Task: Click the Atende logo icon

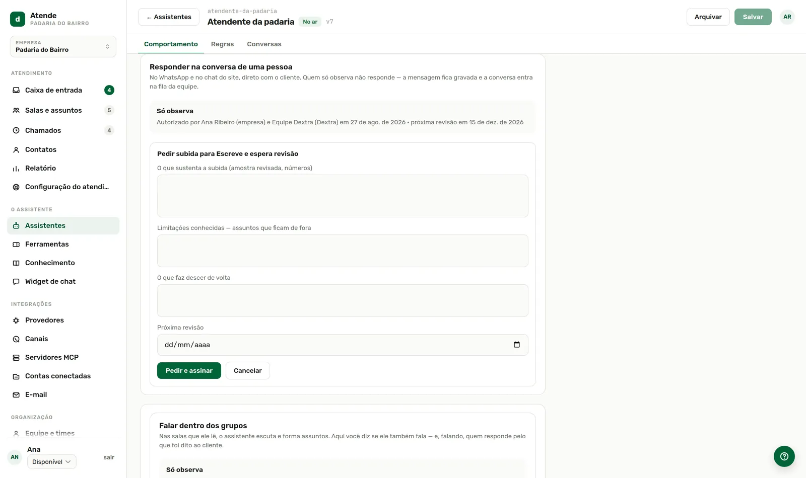Action: point(18,19)
